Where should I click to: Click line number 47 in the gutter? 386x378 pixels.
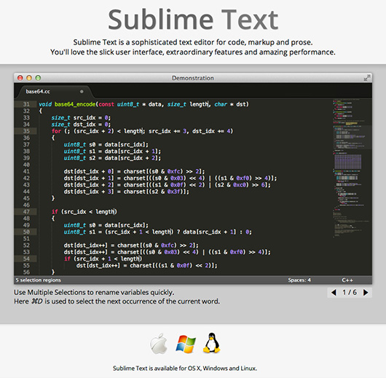click(26, 211)
